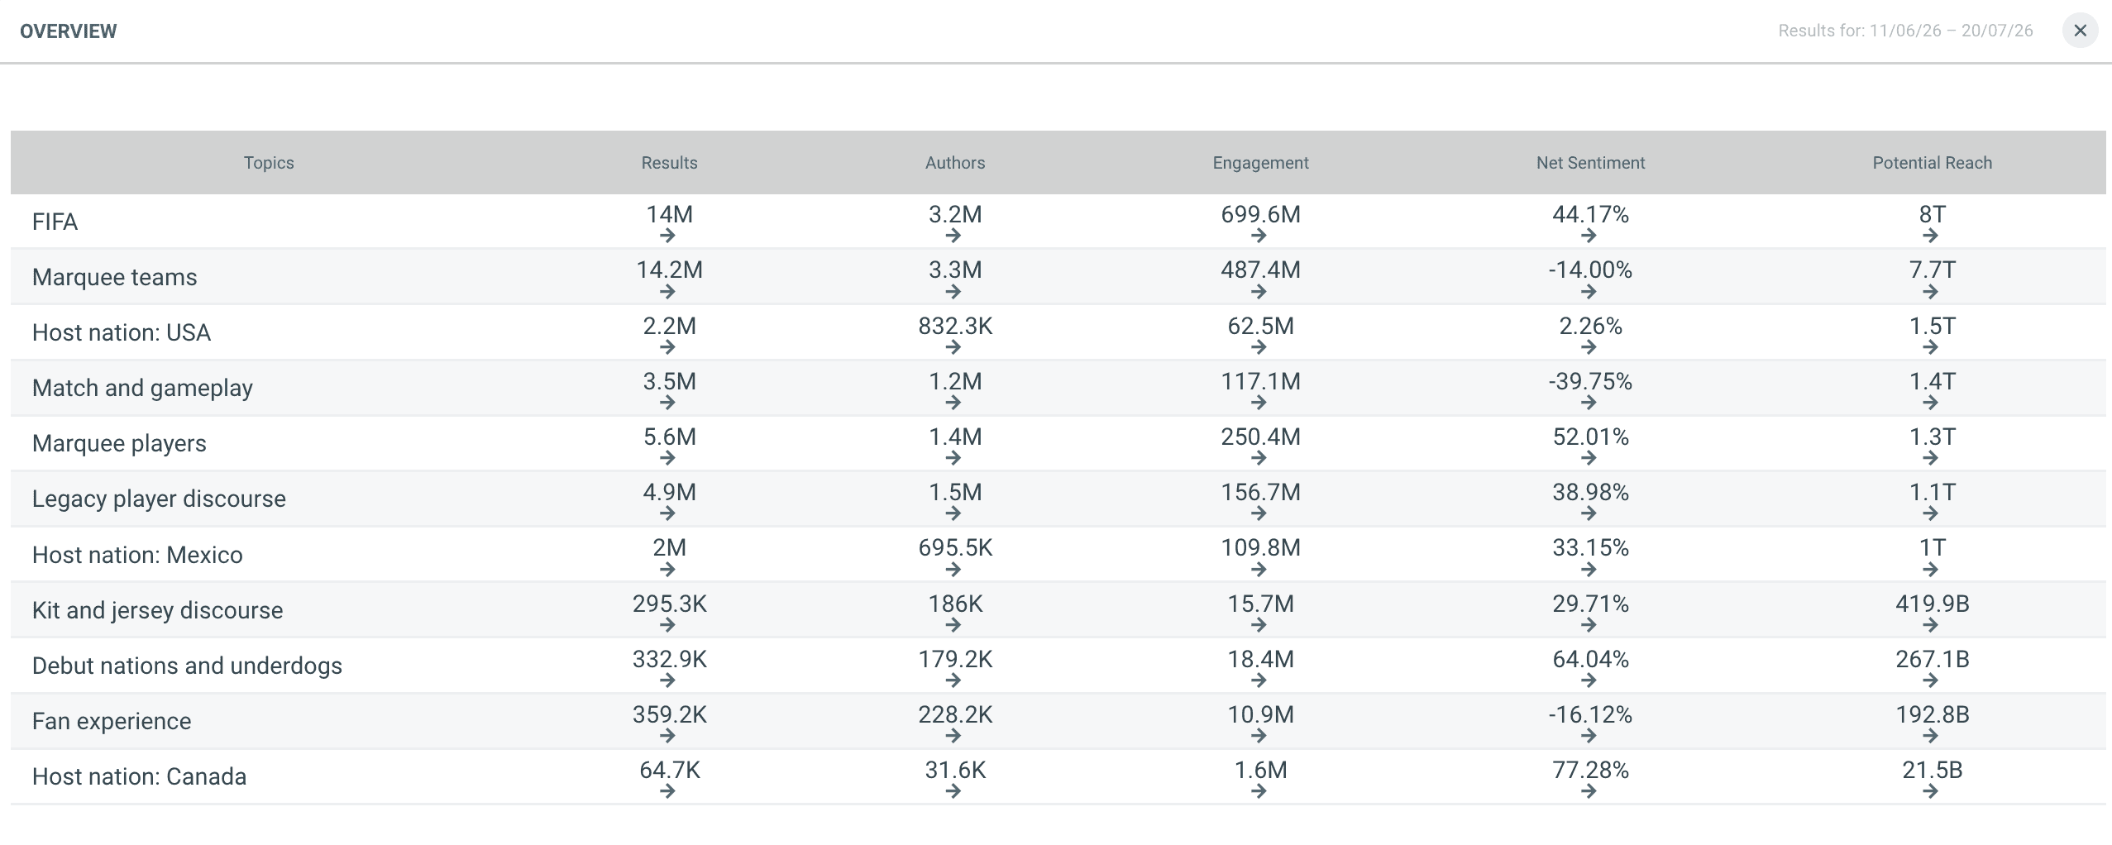Image resolution: width=2112 pixels, height=845 pixels.
Task: Sort by the Net Sentiment column header
Action: point(1590,163)
